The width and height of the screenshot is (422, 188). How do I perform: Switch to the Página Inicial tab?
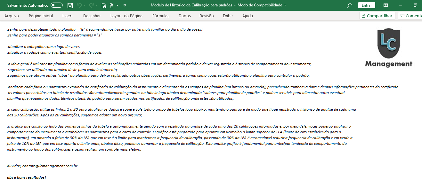click(x=41, y=16)
